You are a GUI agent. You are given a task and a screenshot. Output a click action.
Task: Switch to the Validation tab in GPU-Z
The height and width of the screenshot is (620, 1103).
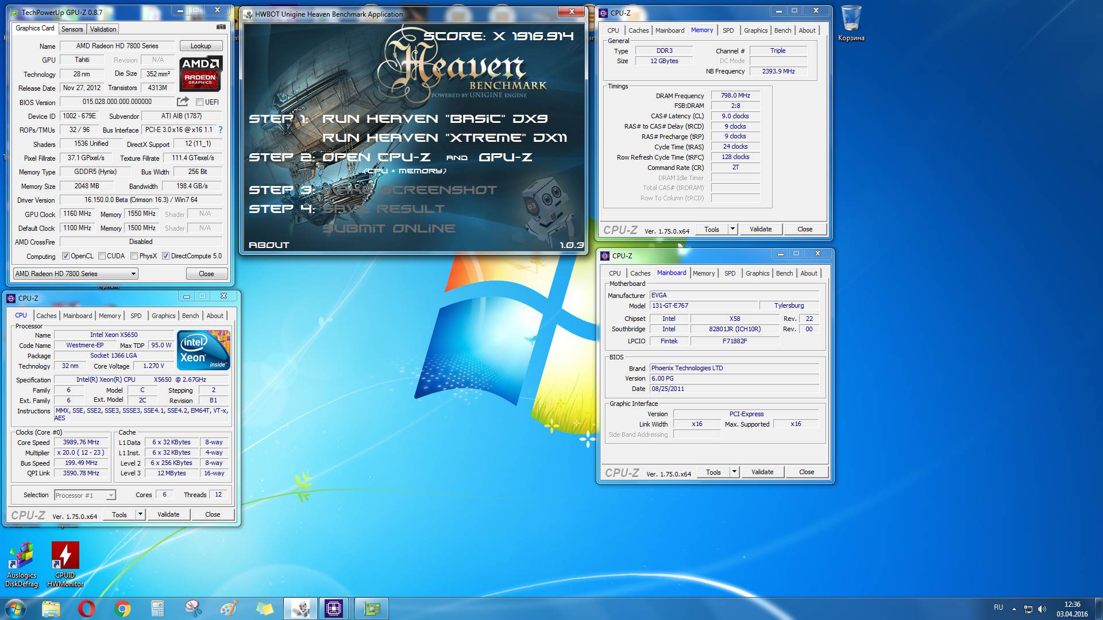pos(103,29)
